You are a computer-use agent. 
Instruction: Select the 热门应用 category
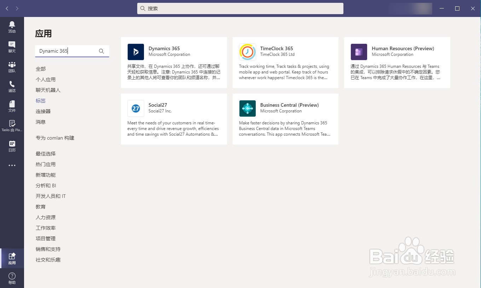(x=46, y=164)
